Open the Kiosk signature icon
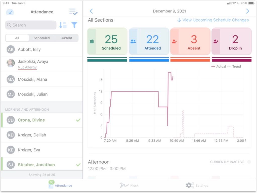 124,185
